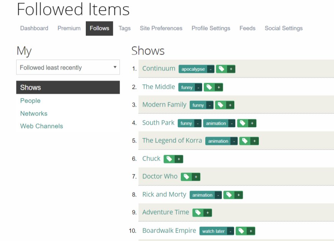Open The Legend of Korra show link
Screen dimensions: 334x241
pyautogui.click(x=172, y=141)
